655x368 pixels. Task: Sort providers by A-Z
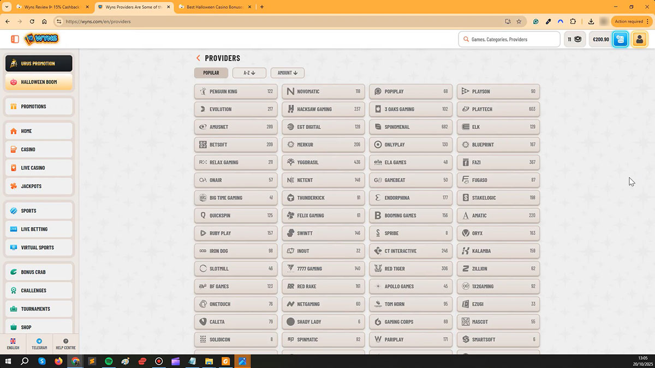(x=249, y=73)
